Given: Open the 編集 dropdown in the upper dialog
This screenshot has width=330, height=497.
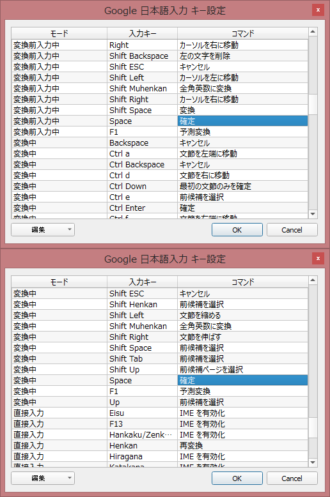Looking at the screenshot, I should [43, 230].
